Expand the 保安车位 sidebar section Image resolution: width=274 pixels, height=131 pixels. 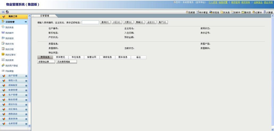click(x=14, y=104)
